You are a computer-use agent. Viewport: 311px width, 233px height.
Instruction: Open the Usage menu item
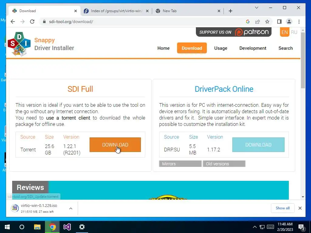[220, 48]
